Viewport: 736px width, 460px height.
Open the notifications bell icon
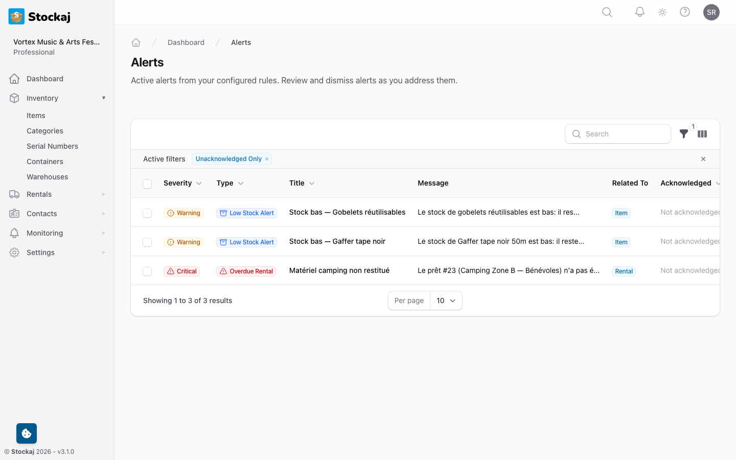[639, 12]
